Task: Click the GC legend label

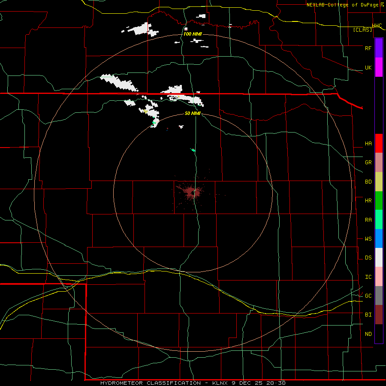Action: 368,296
